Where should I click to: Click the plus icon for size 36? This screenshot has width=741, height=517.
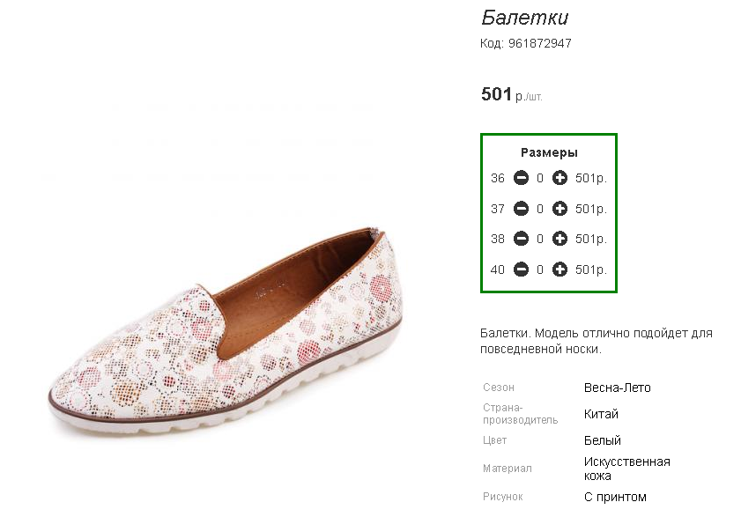click(559, 179)
